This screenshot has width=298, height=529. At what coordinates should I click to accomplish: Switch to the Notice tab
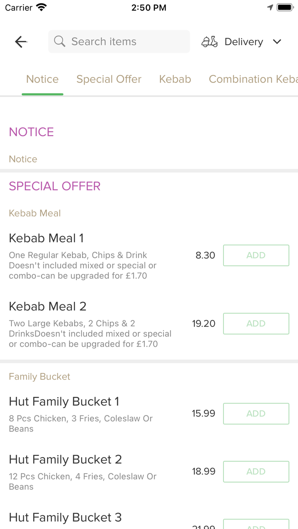(x=42, y=79)
